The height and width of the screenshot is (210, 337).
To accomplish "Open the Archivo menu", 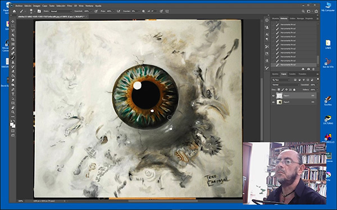I will pos(19,6).
